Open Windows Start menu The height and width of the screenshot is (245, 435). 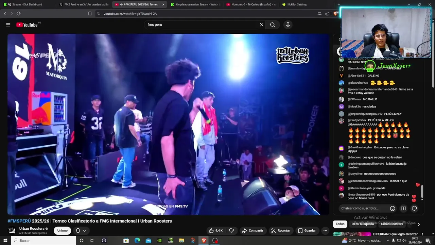point(5,240)
